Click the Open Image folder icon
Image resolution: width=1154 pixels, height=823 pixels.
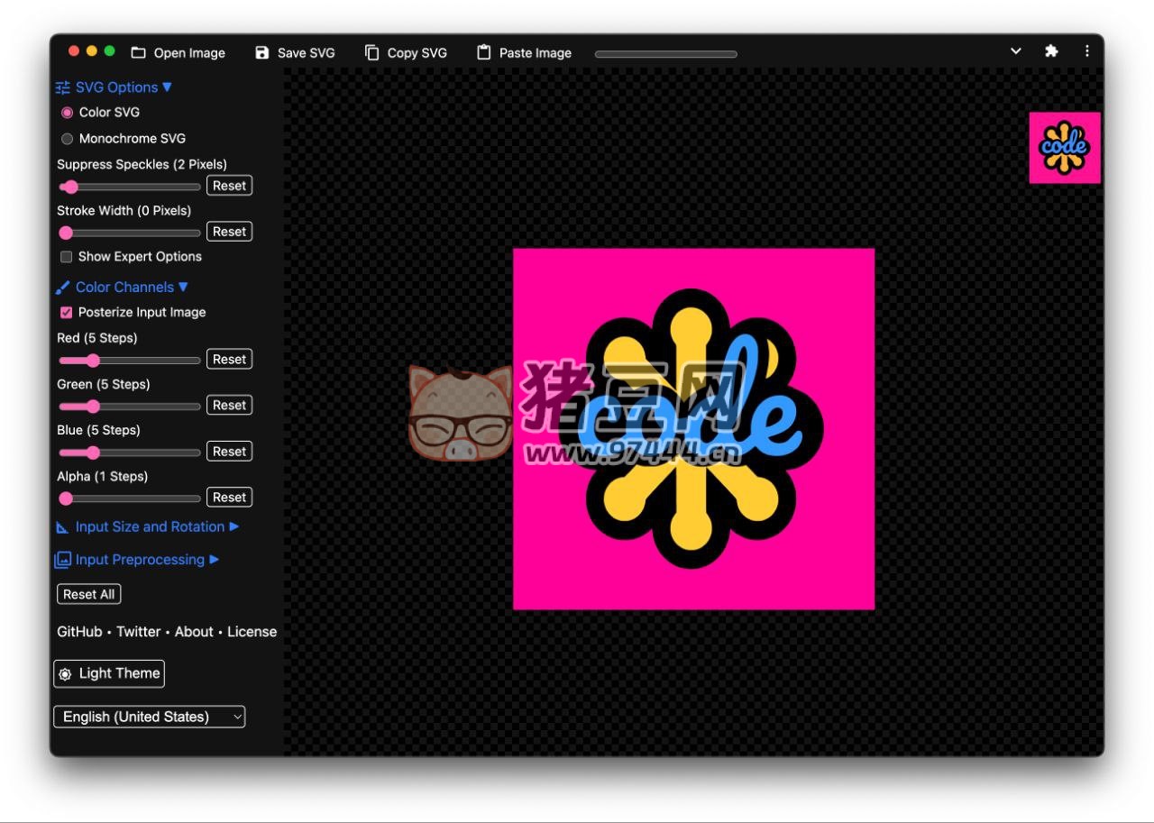tap(138, 52)
